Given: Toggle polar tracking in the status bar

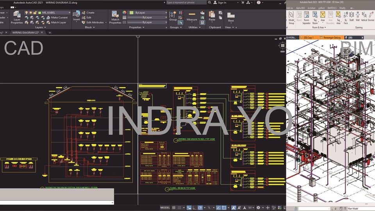Looking at the screenshot, I should click(200, 207).
